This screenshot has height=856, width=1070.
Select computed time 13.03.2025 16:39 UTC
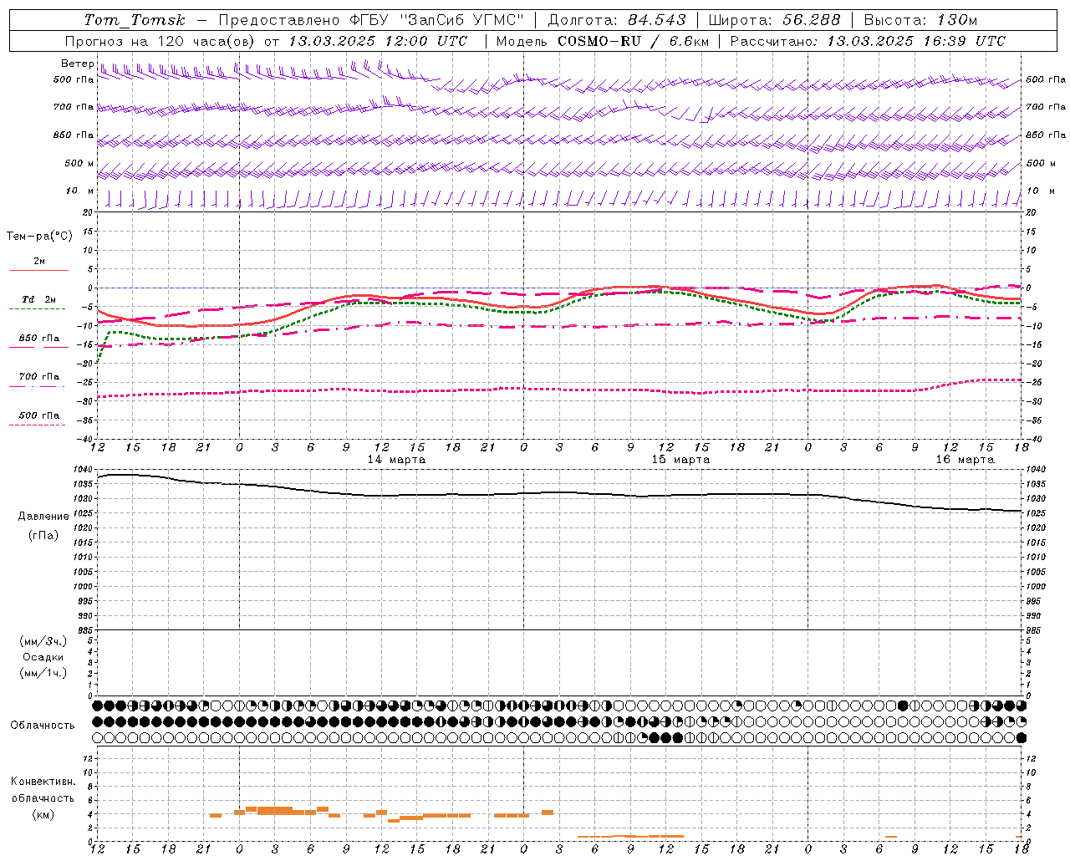(x=915, y=41)
